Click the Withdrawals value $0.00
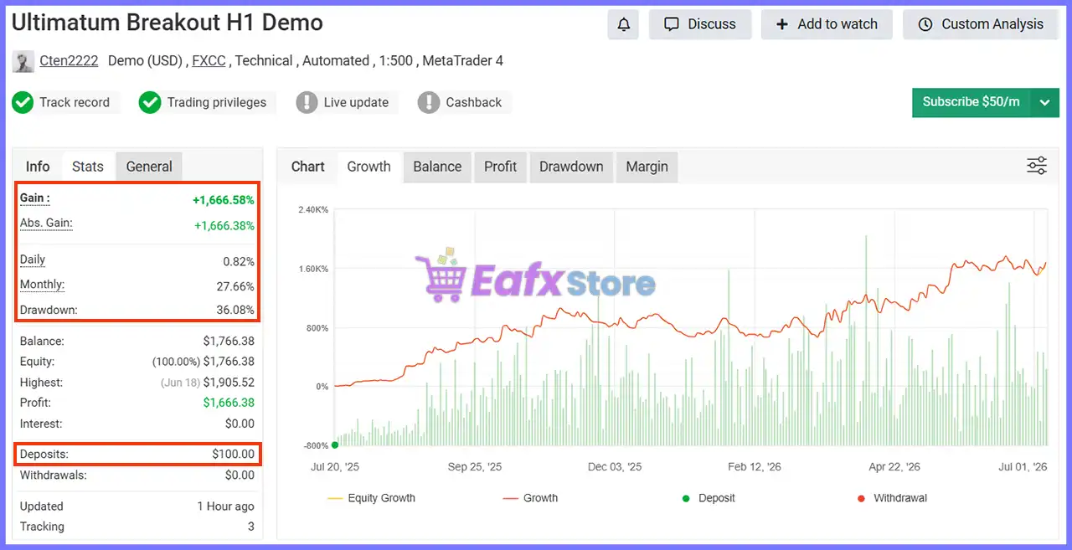 240,475
